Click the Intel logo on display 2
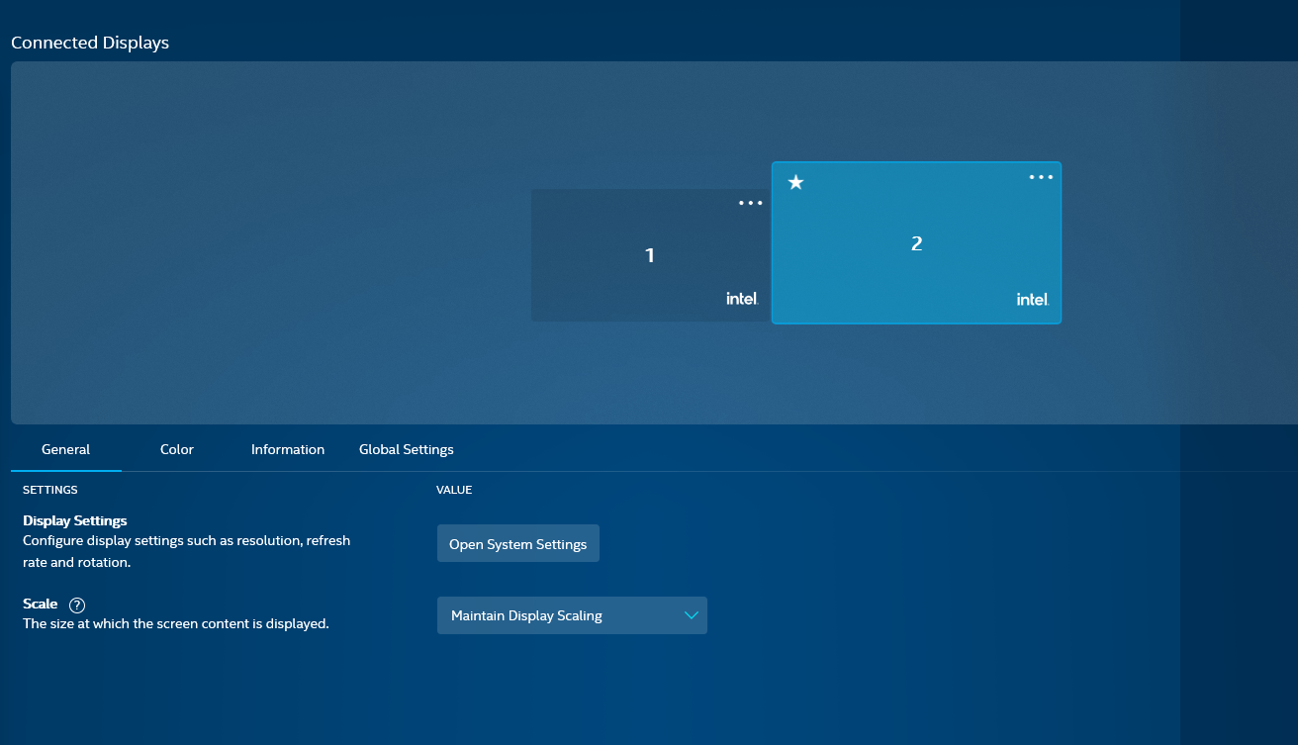 (x=1032, y=299)
